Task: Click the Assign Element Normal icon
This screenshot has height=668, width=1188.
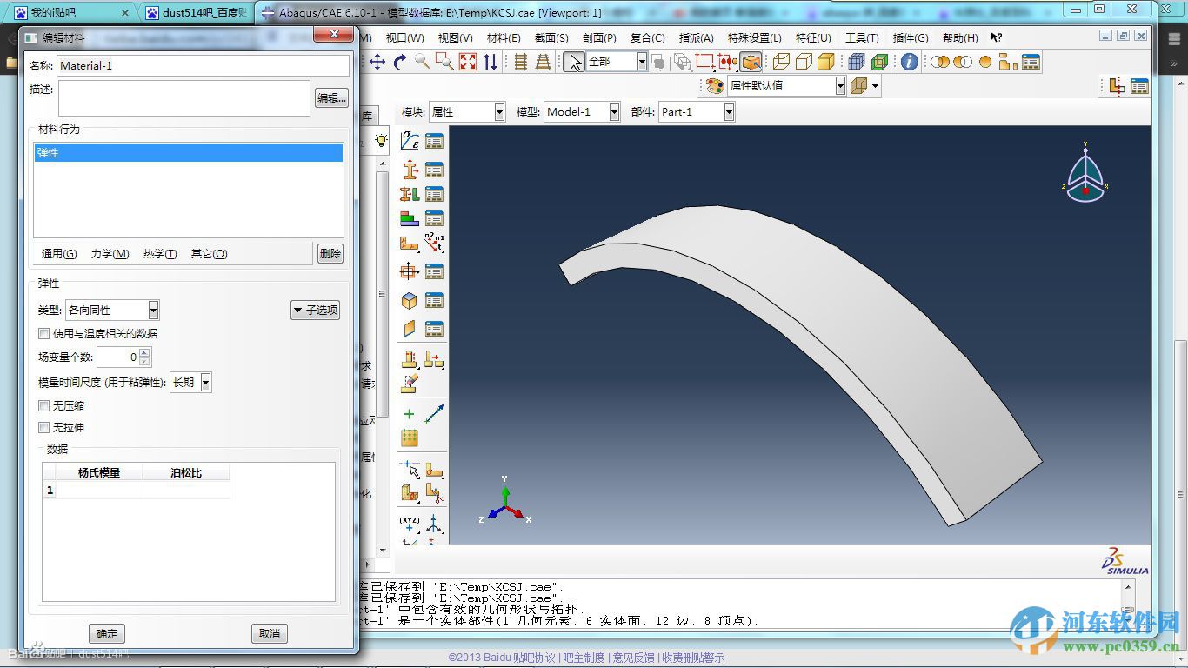Action: point(434,244)
